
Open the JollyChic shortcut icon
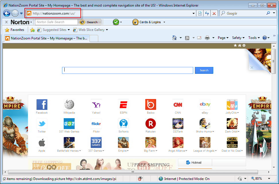tap(232, 104)
